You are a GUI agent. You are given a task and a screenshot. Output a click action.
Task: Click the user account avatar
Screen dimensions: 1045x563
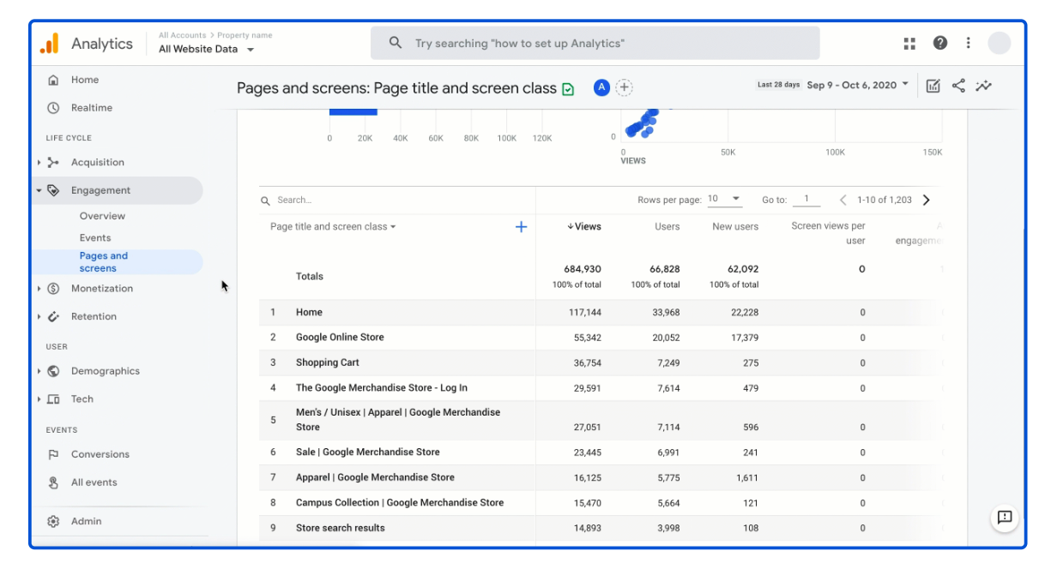[999, 43]
